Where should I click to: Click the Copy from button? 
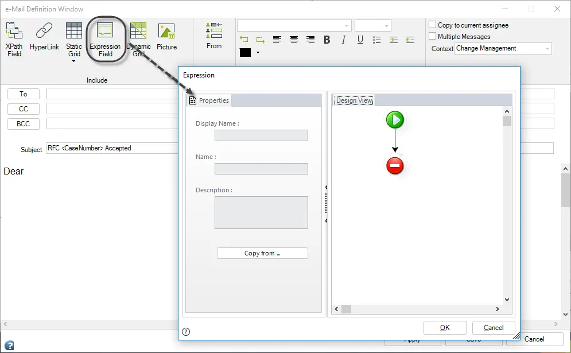point(262,253)
